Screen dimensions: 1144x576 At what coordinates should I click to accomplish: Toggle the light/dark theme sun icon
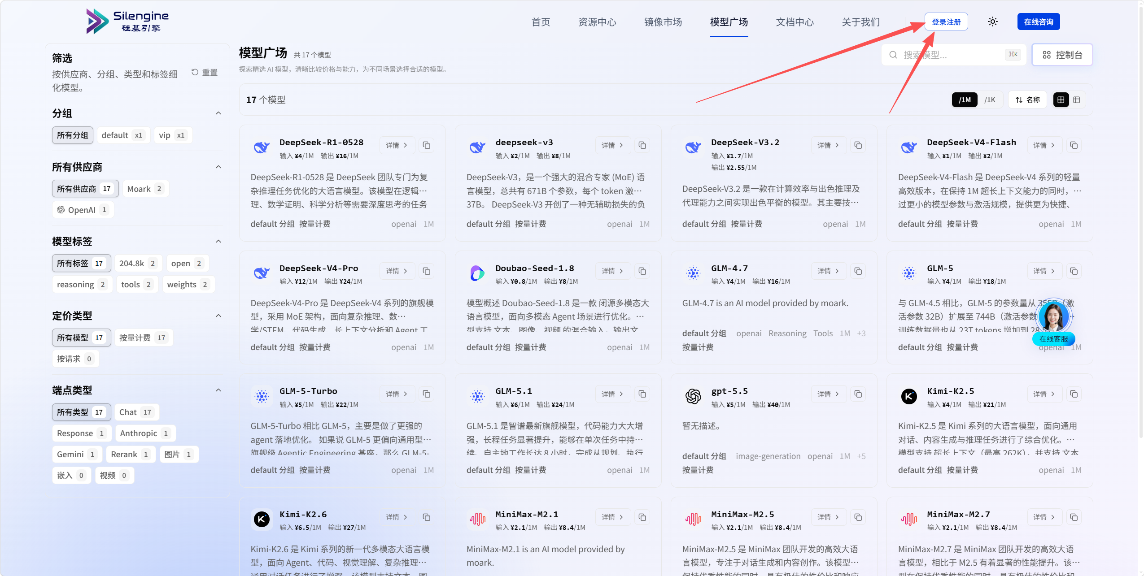(x=992, y=22)
